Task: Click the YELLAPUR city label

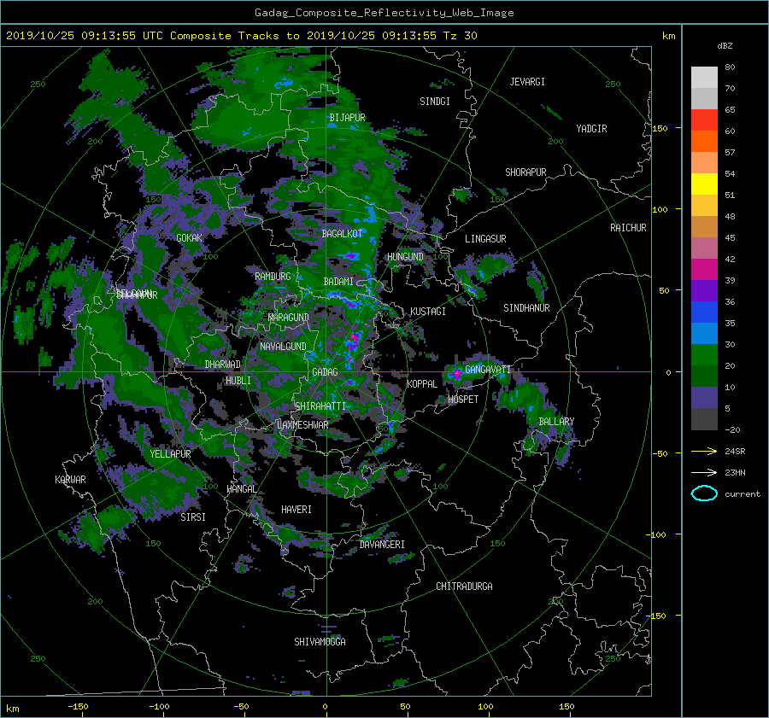Action: 171,454
